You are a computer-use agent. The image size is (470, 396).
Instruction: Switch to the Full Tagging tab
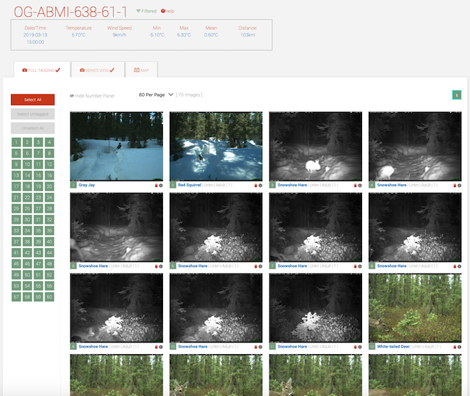42,70
